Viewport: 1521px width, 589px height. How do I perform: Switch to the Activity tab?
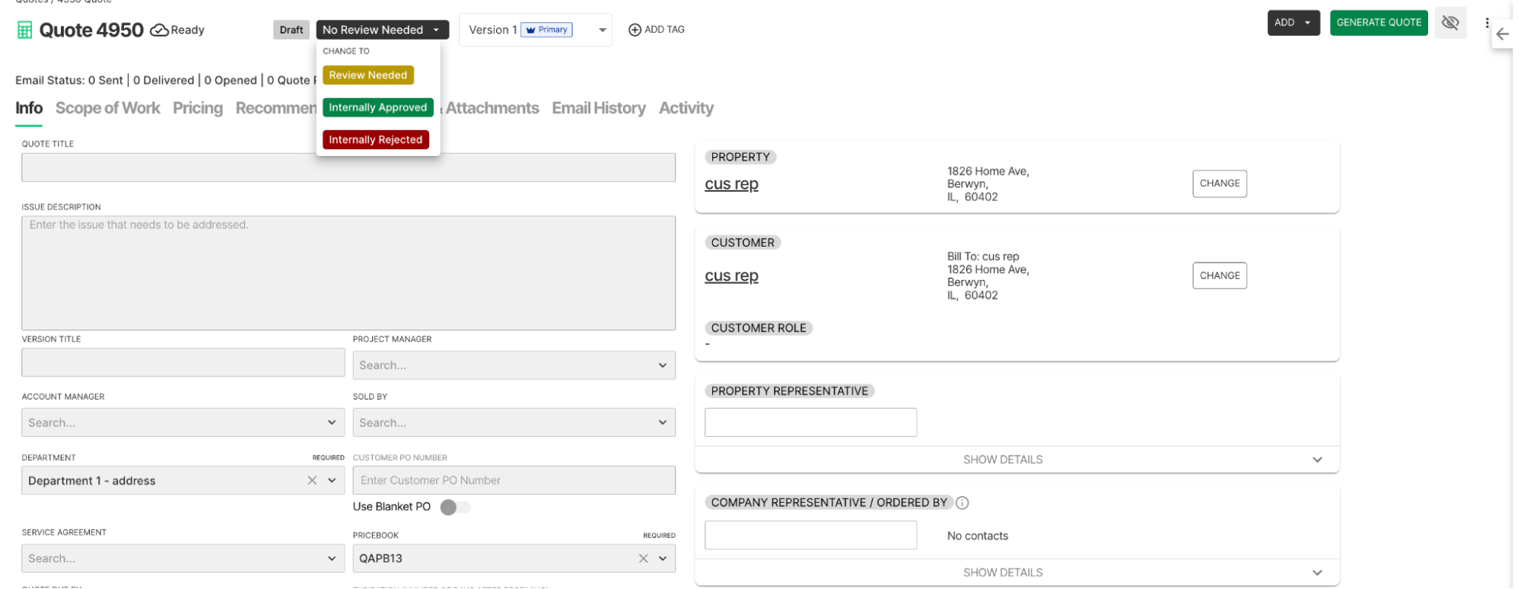pyautogui.click(x=686, y=108)
